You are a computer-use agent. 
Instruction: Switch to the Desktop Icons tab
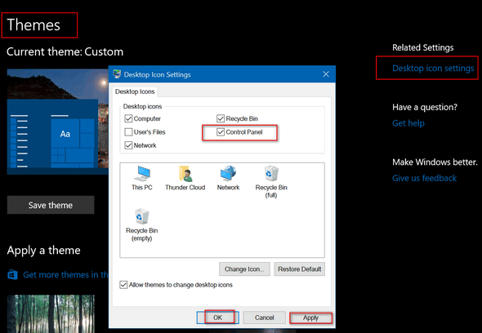point(135,91)
